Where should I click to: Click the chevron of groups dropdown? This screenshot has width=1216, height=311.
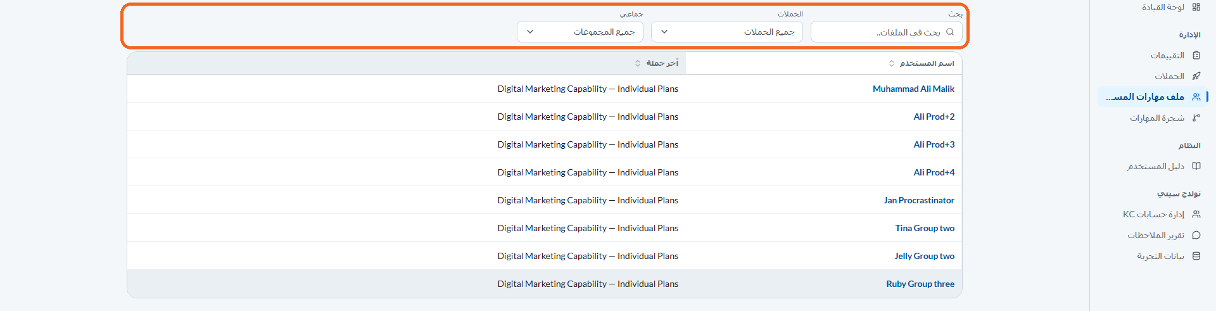click(x=530, y=32)
